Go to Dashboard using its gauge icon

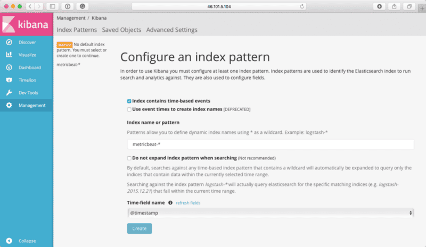click(x=9, y=67)
